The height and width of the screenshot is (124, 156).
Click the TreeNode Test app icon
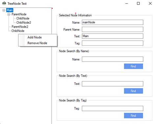[4, 3]
